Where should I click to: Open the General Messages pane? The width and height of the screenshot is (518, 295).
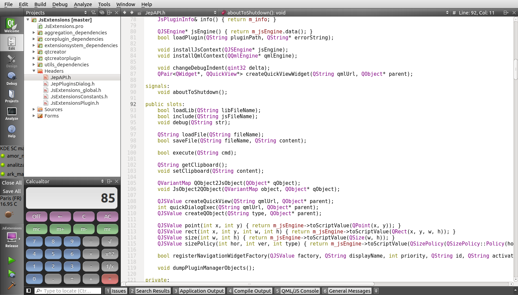pos(347,291)
